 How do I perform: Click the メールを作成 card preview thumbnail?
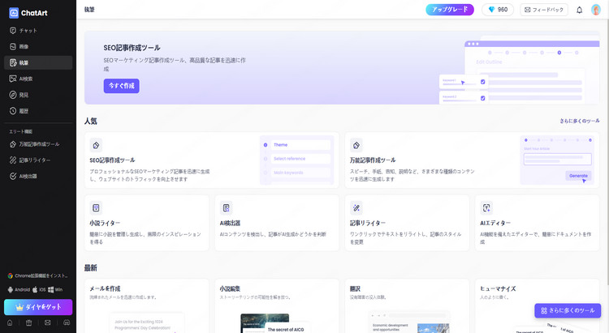146,323
